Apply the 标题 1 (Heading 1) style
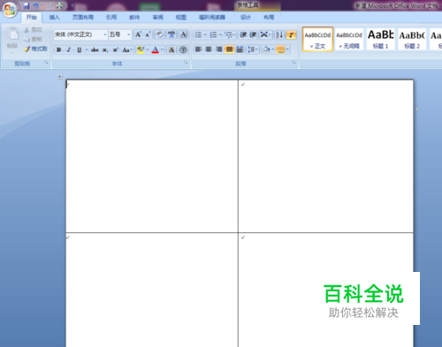Viewport: 442px width, 347px height. (x=381, y=39)
